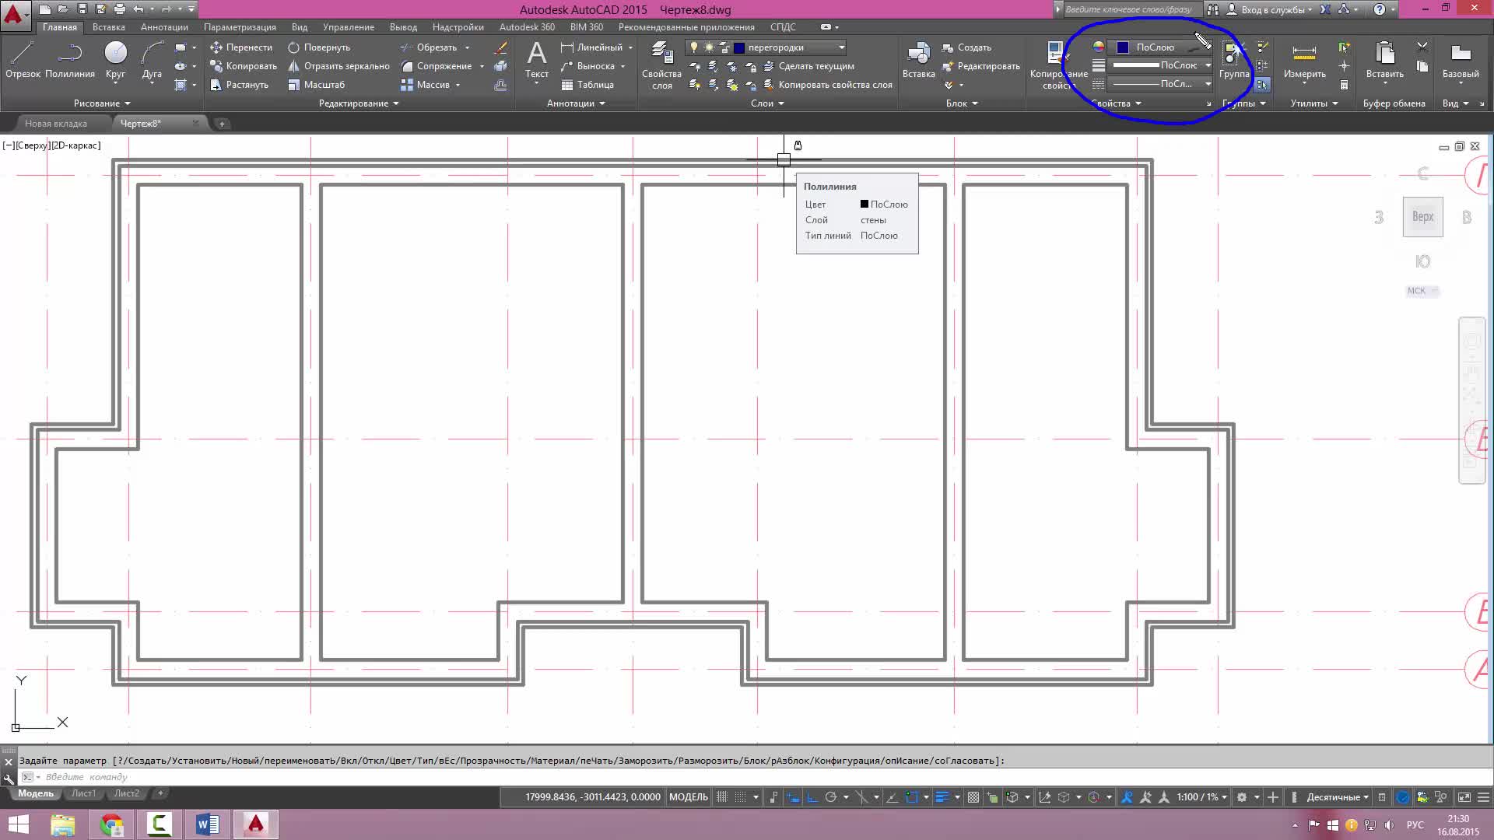Click Сделать текущим layer button
This screenshot has height=840, width=1494.
pos(809,66)
